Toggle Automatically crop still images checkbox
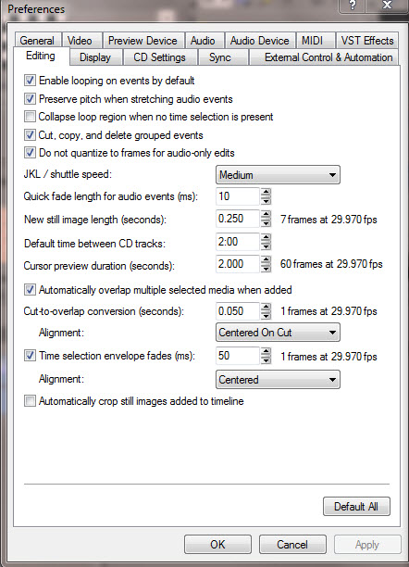Viewport: 409px width, 567px height. click(30, 400)
